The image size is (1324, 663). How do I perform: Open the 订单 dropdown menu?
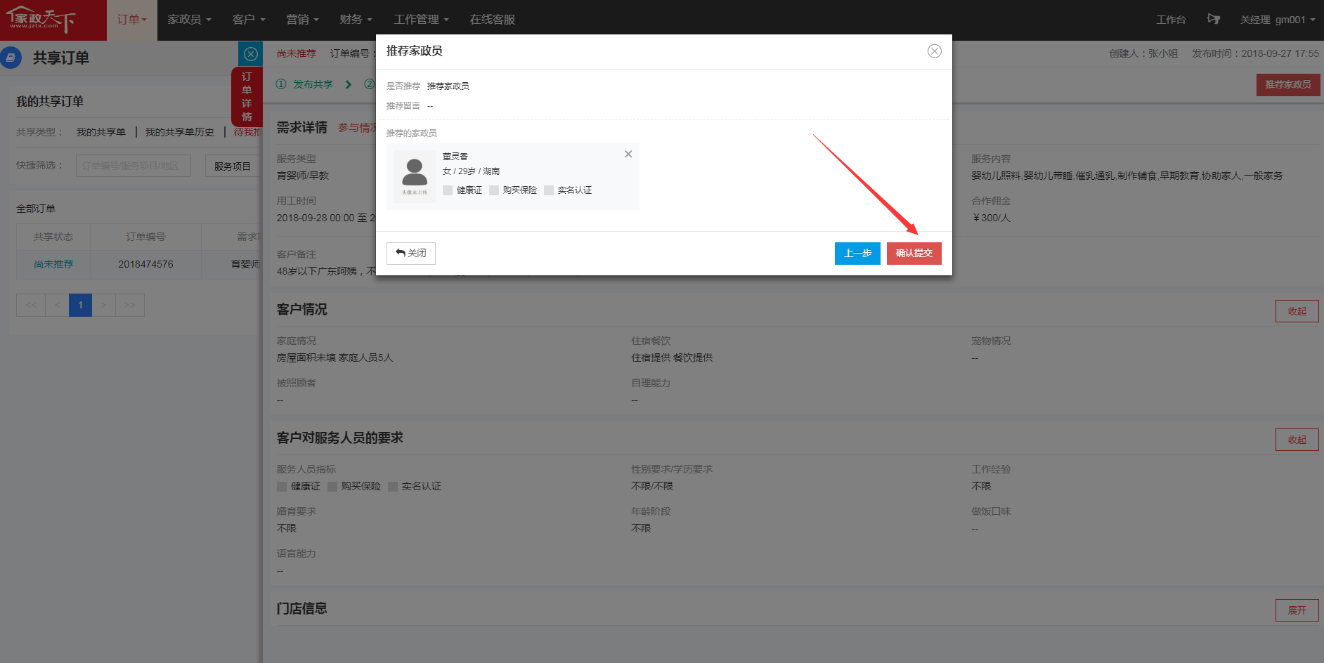coord(132,20)
